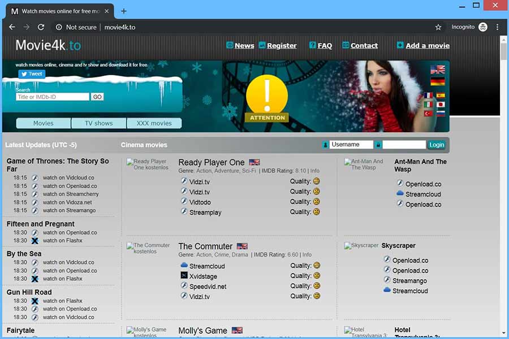Choose the Spanish flag language option
The image size is (509, 339).
pyautogui.click(x=441, y=95)
